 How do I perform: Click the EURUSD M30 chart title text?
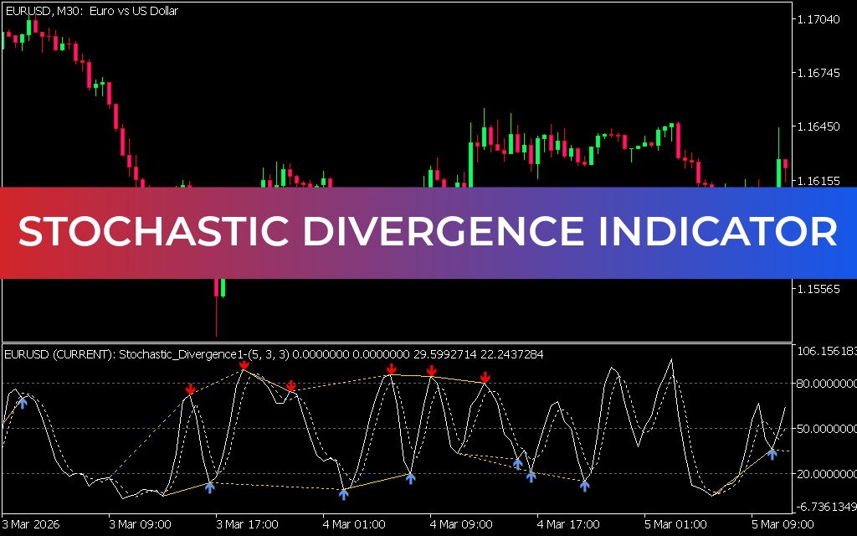(90, 11)
